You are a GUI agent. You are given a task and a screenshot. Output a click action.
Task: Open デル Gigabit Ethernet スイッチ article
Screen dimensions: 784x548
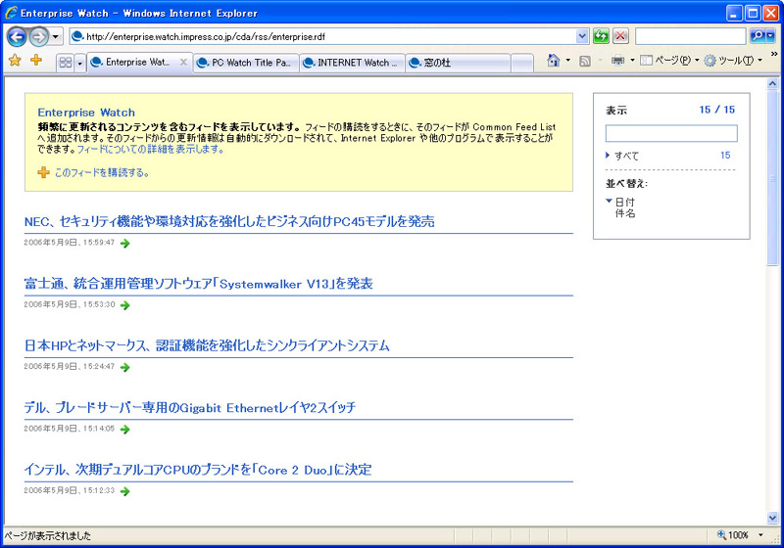189,408
